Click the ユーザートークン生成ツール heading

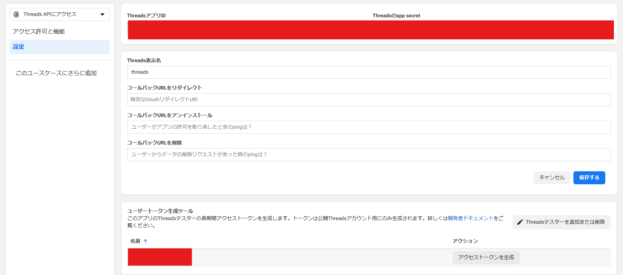160,211
